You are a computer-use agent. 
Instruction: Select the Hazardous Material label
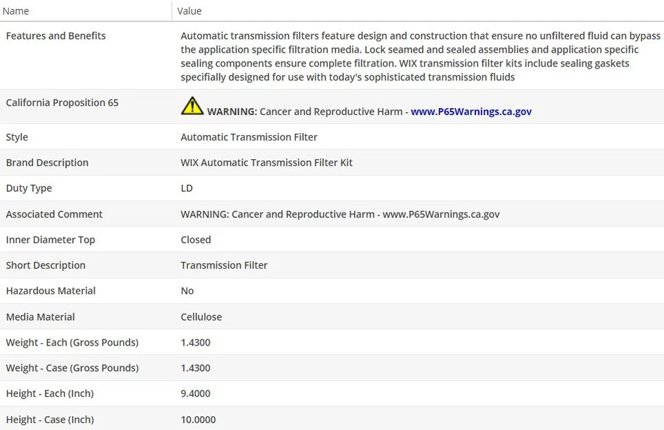(x=50, y=291)
